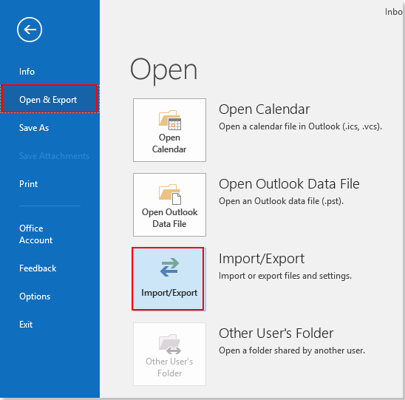405x400 pixels.
Task: Open the Print page
Action: [28, 184]
